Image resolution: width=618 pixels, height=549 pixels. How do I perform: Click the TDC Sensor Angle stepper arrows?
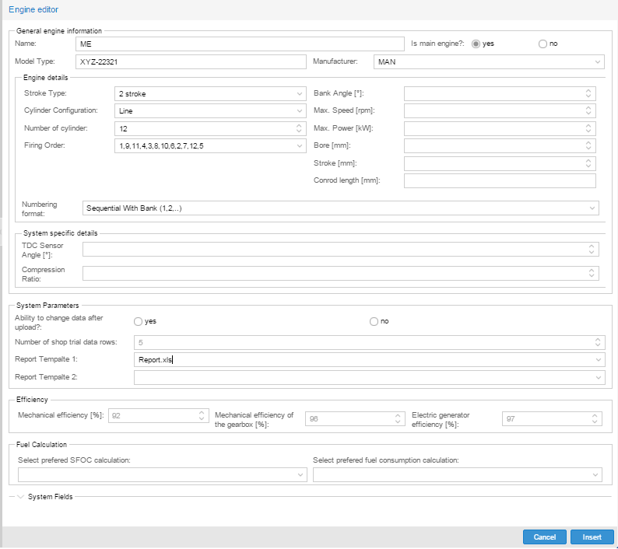click(x=592, y=250)
